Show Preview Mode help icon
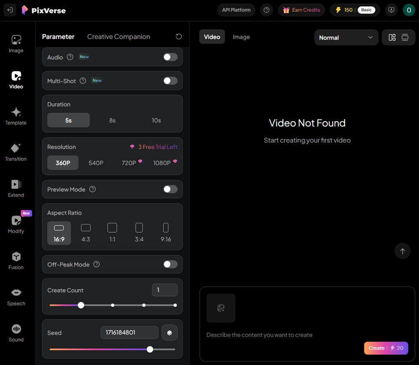Screen dimensions: 419x365 [92, 189]
